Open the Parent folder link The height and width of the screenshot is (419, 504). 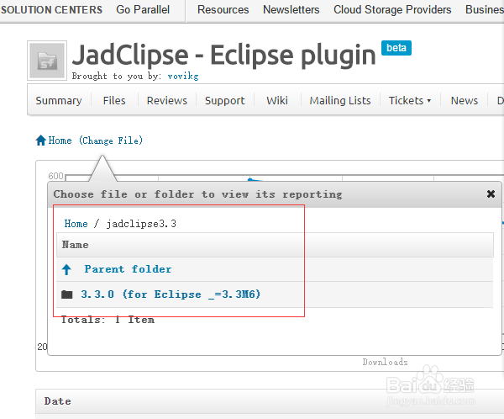tap(128, 269)
